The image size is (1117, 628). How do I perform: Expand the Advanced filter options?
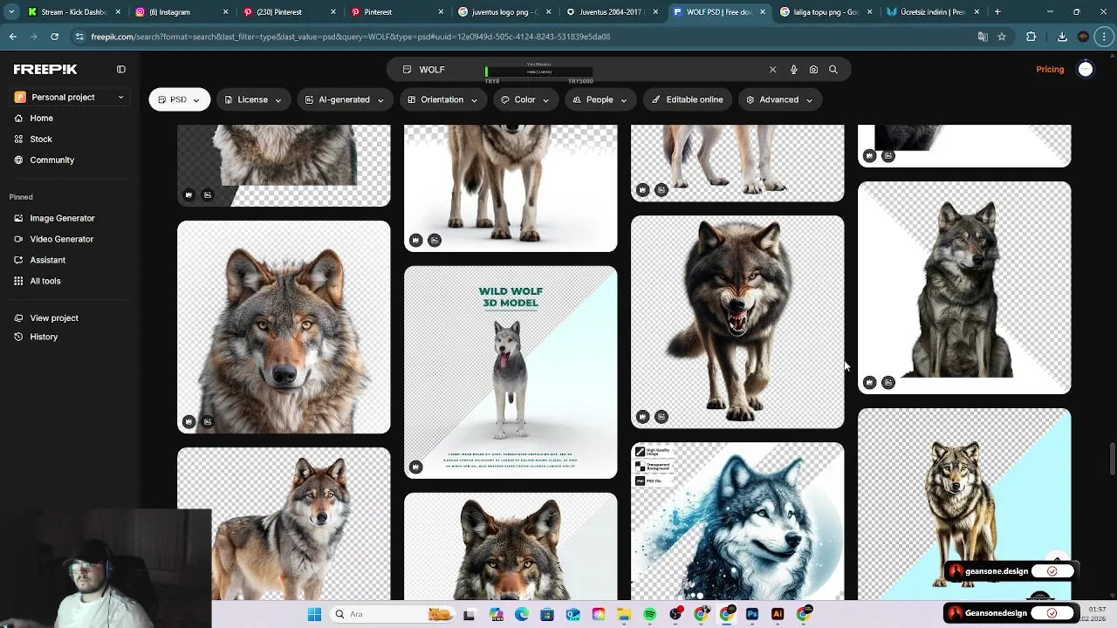click(778, 99)
